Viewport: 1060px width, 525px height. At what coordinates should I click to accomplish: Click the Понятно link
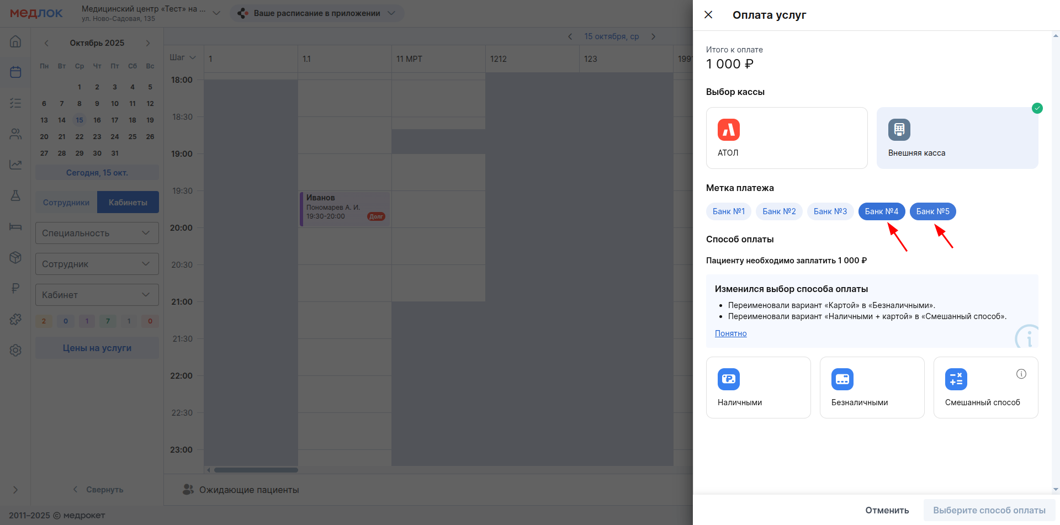[730, 333]
